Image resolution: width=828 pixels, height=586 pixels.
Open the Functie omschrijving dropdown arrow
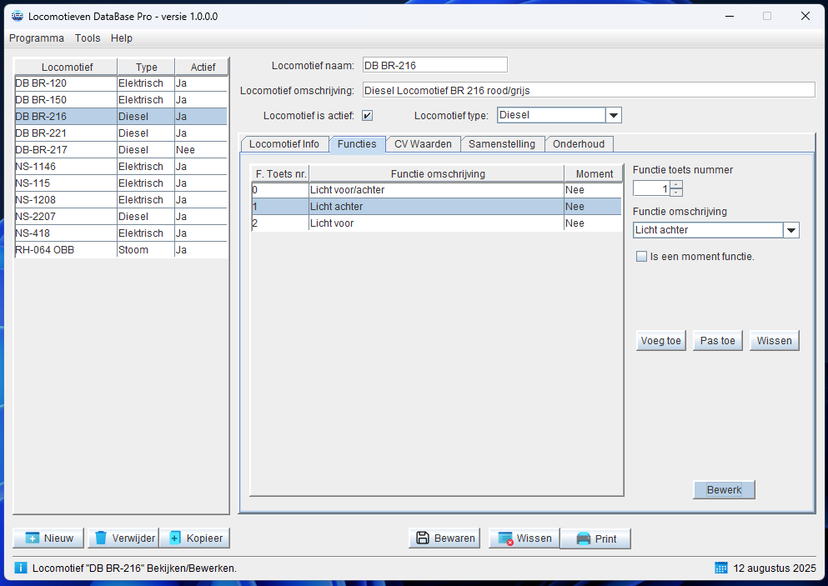(x=790, y=230)
